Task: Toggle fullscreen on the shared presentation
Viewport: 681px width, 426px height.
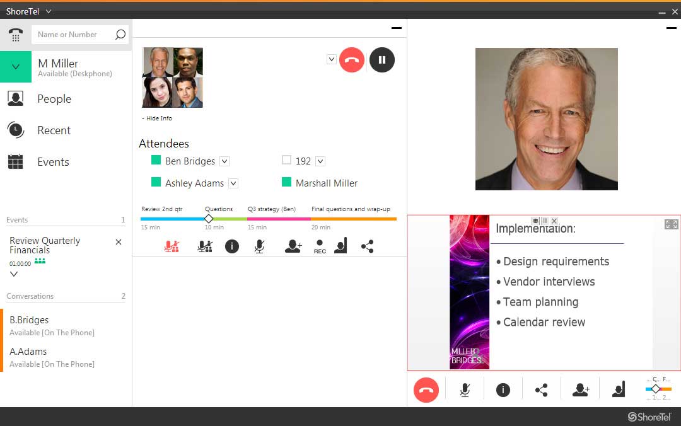Action: click(672, 224)
